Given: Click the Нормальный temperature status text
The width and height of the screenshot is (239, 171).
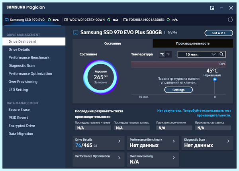Looking at the screenshot, I should coord(212,75).
